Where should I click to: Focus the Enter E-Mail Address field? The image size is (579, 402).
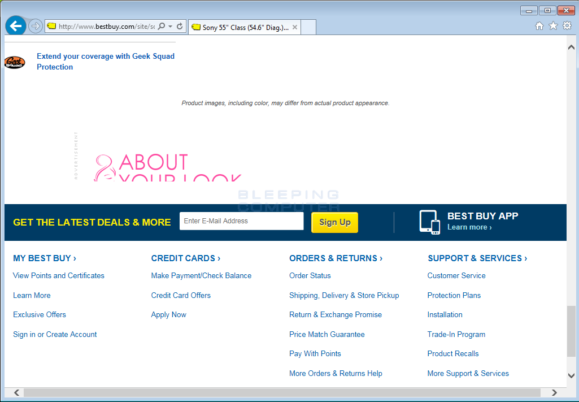(x=242, y=221)
